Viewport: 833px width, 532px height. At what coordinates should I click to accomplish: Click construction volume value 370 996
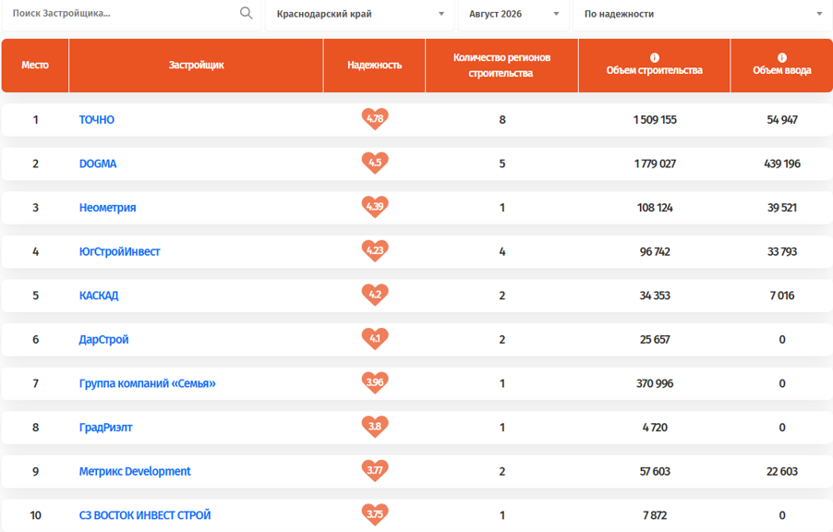[x=655, y=383]
